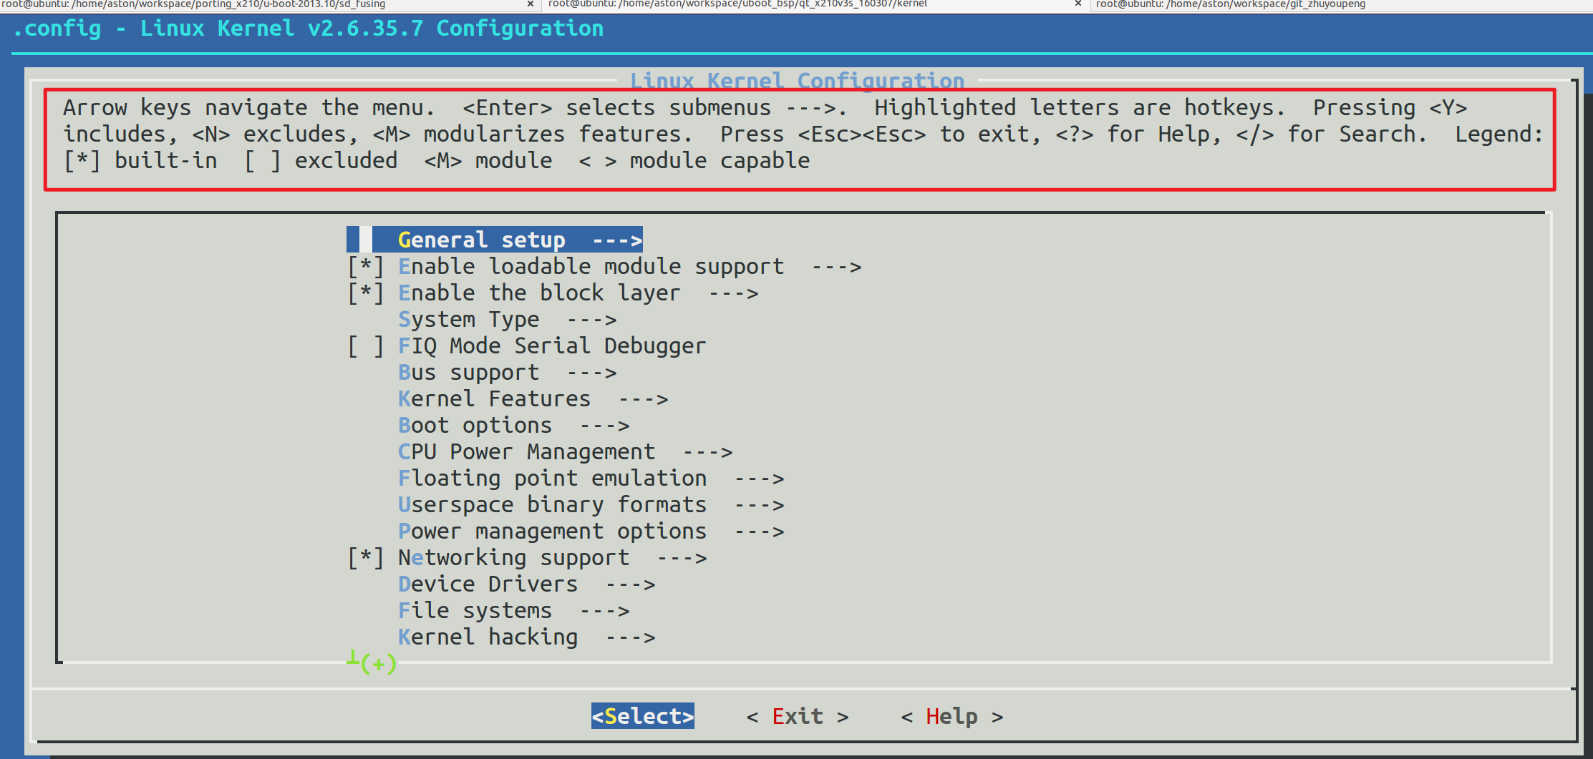Expand the Bus support submenu arrow
The width and height of the screenshot is (1593, 759).
coord(591,373)
